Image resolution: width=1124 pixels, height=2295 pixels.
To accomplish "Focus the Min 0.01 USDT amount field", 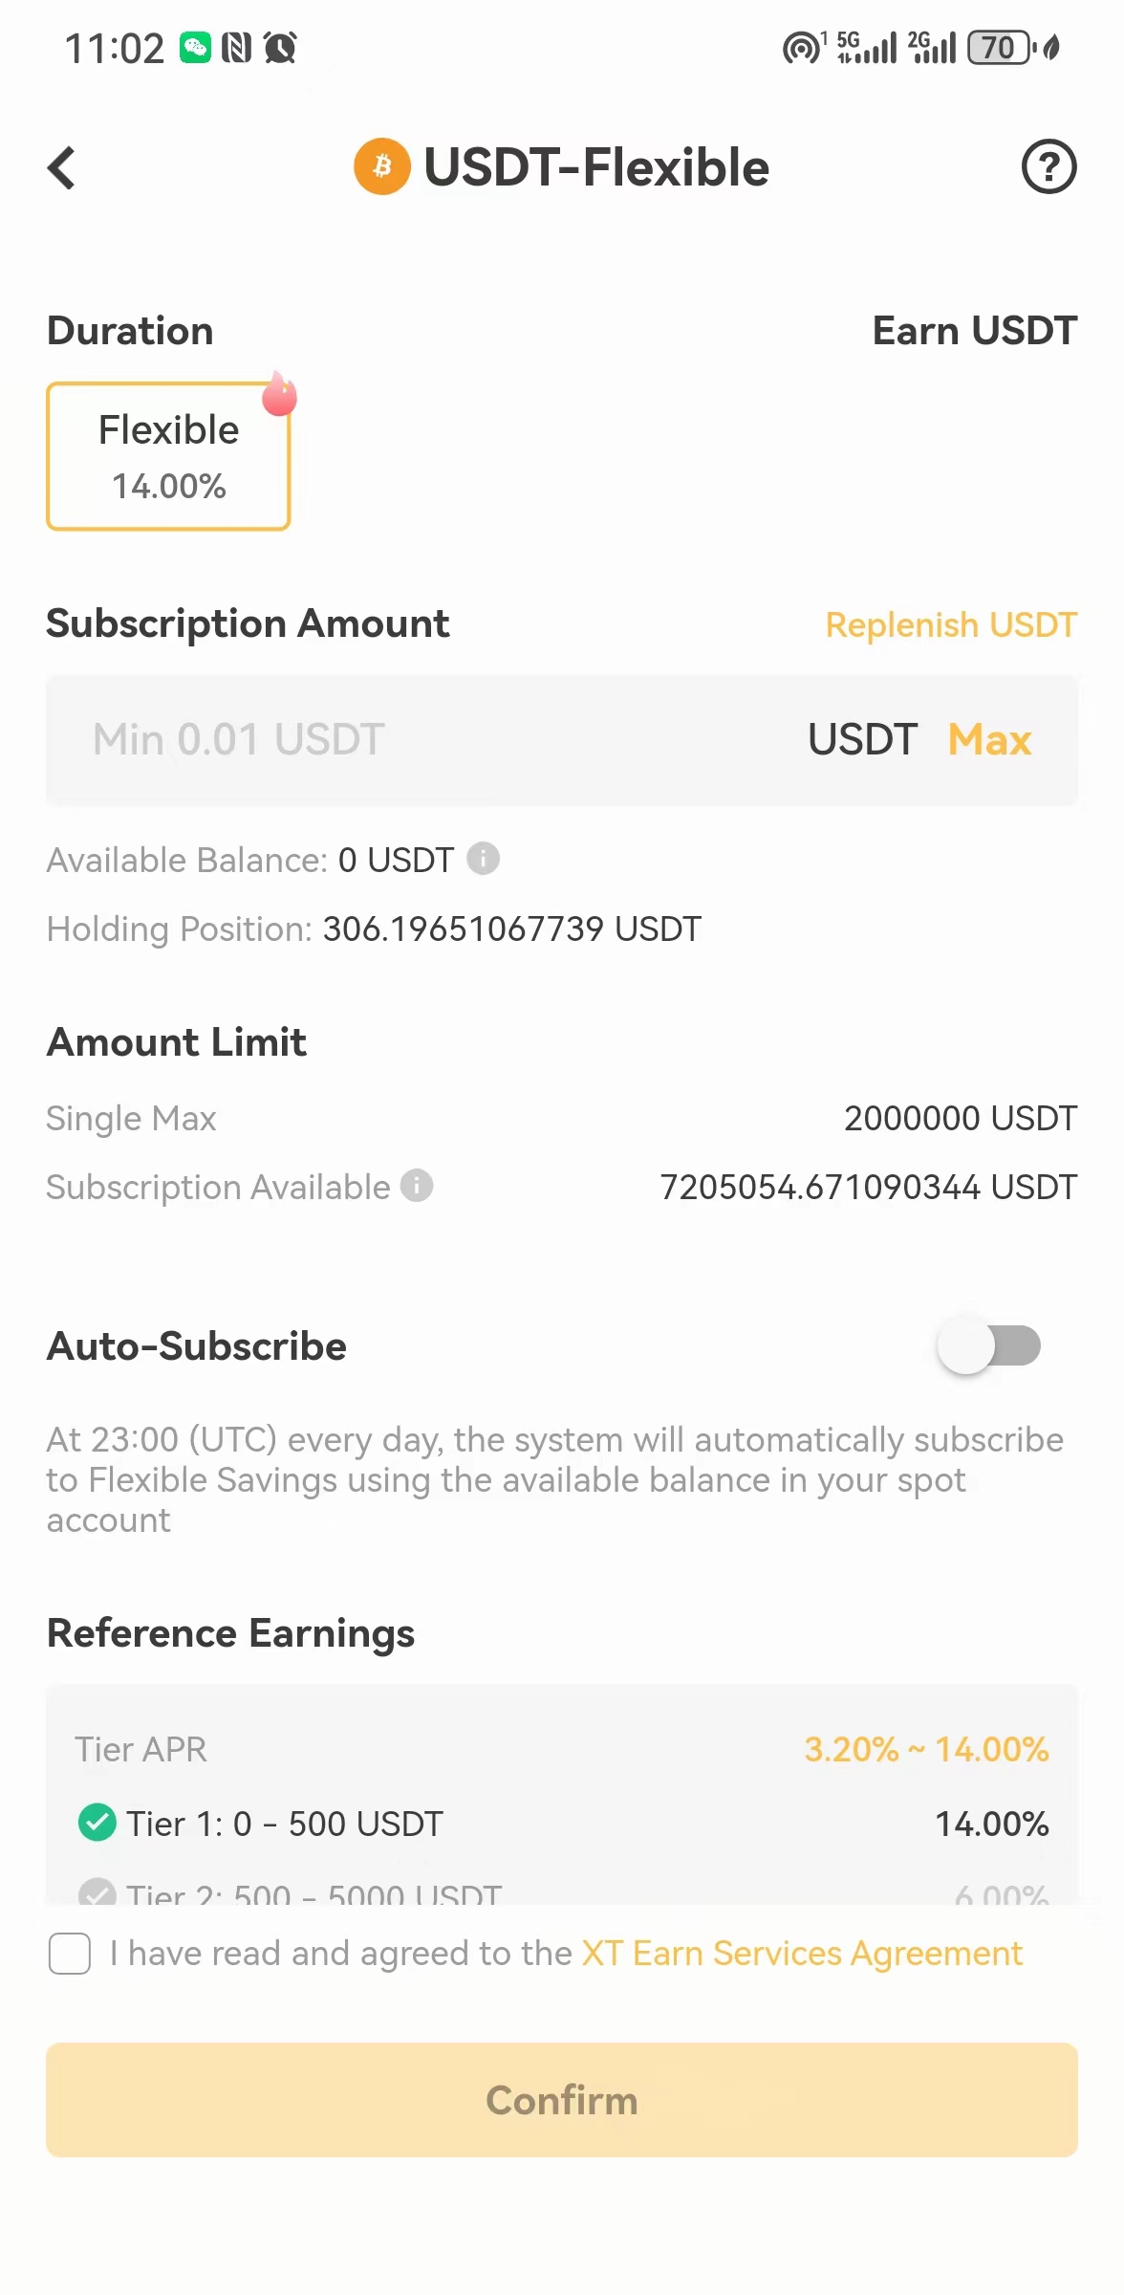I will [421, 740].
